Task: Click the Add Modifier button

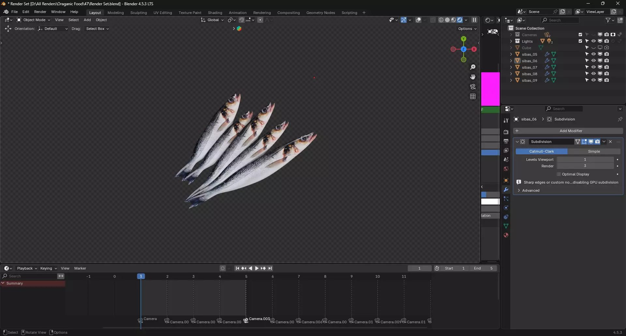Action: (x=568, y=131)
